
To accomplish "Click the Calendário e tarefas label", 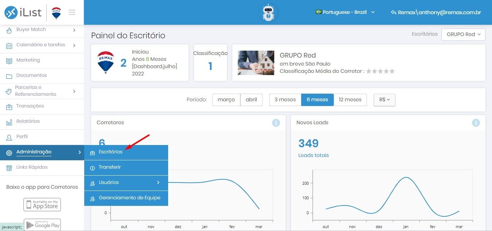I will (41, 45).
